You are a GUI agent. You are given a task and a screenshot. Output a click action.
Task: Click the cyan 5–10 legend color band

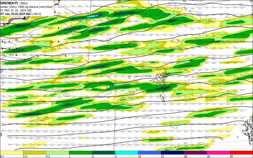click(x=126, y=152)
